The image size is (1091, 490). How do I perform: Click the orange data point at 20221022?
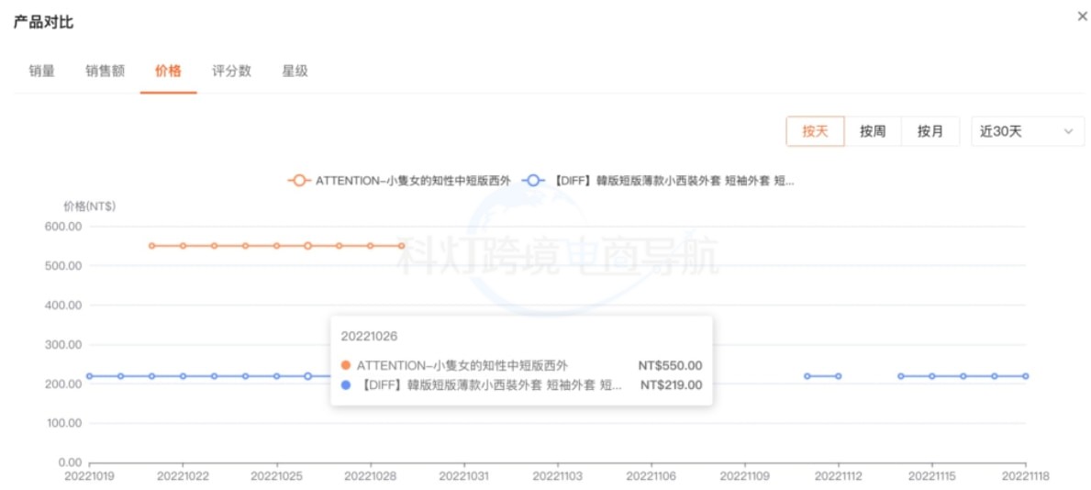183,246
